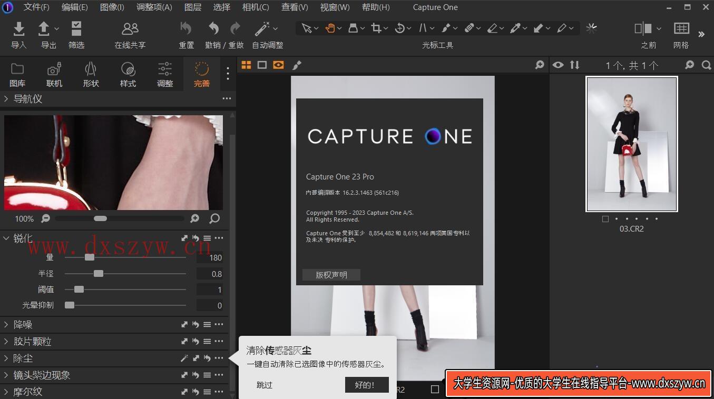The width and height of the screenshot is (714, 399).
Task: Tick the checkbox at the viewer bottom
Action: (x=435, y=389)
